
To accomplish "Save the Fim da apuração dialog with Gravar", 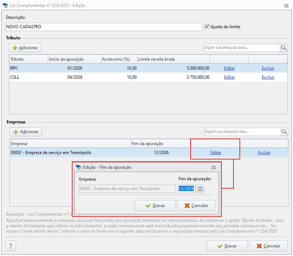I will (x=155, y=206).
